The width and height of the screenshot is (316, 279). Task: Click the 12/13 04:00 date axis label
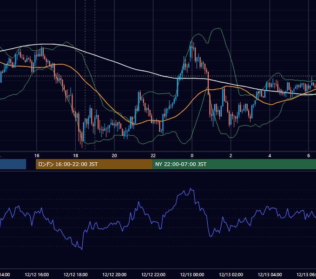tap(270, 274)
